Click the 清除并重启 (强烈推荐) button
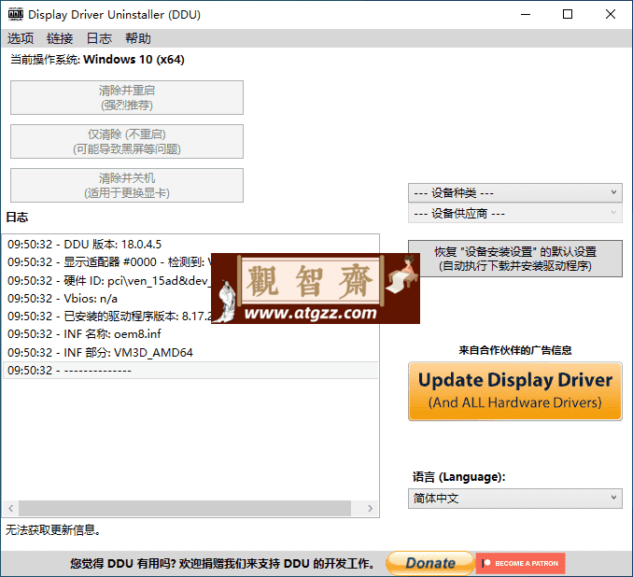Viewport: 633px width, 577px height. (x=127, y=97)
